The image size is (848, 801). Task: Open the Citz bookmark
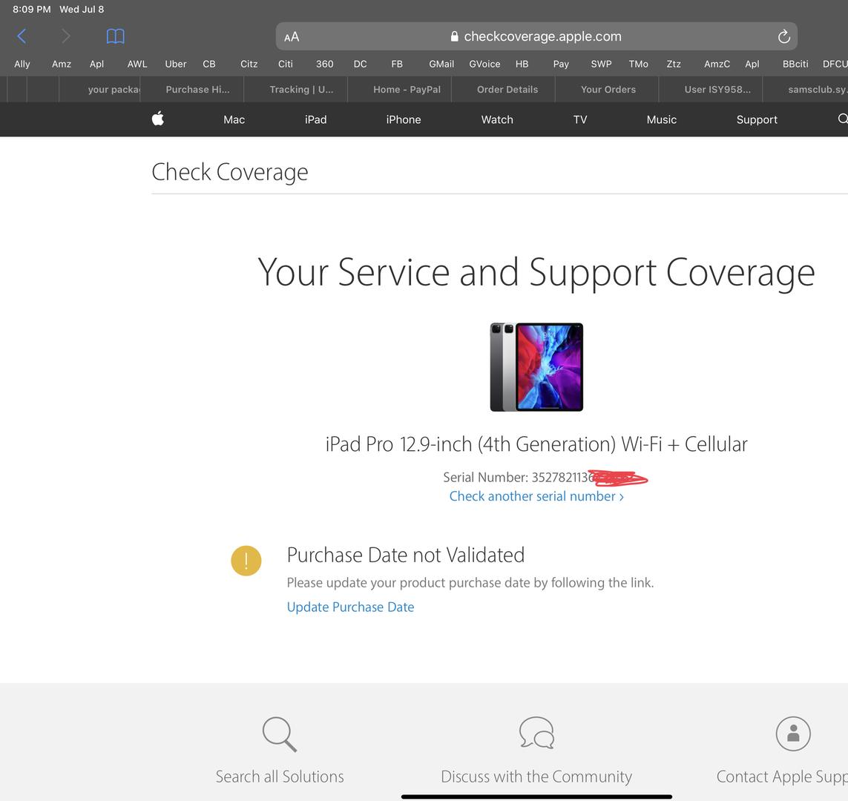(x=249, y=64)
